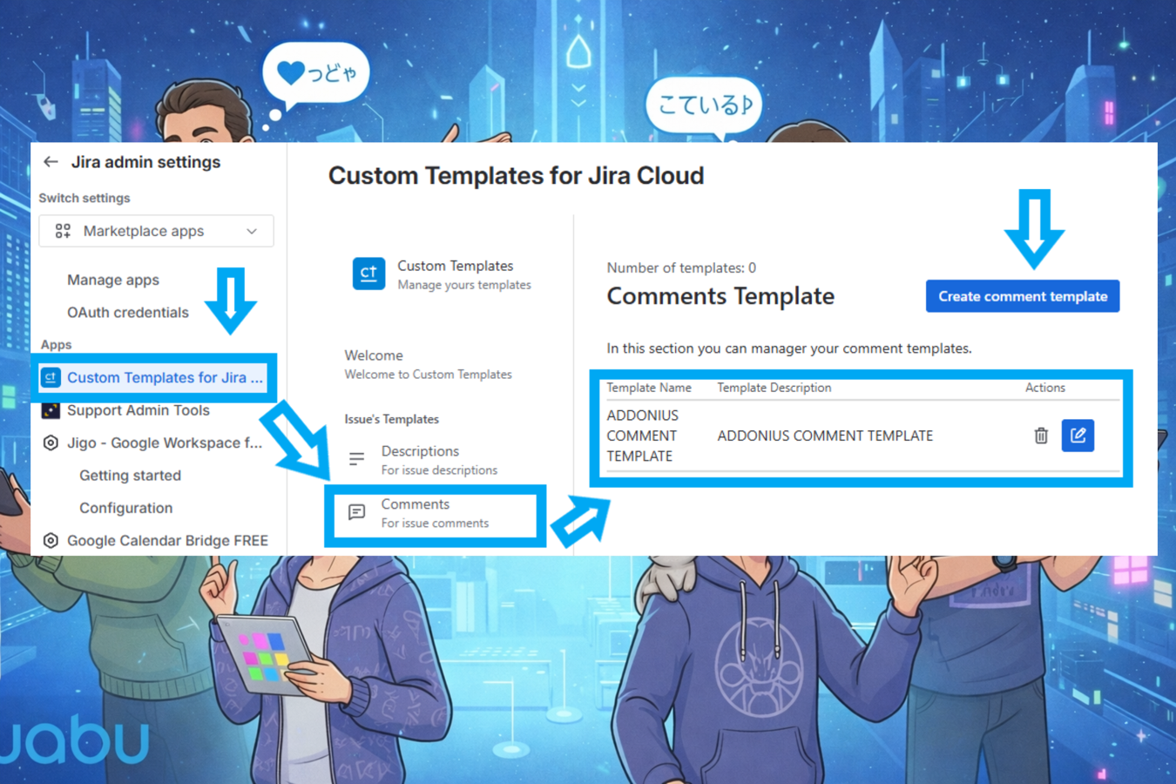Image resolution: width=1176 pixels, height=784 pixels.
Task: Click the Template Description column header
Action: (774, 388)
